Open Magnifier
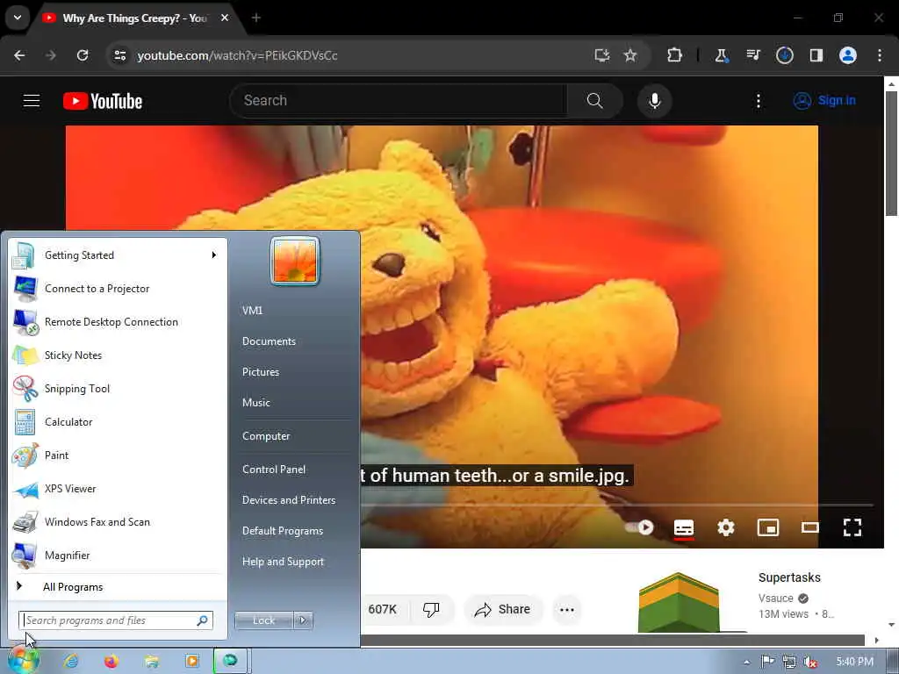This screenshot has width=899, height=674. click(x=118, y=555)
